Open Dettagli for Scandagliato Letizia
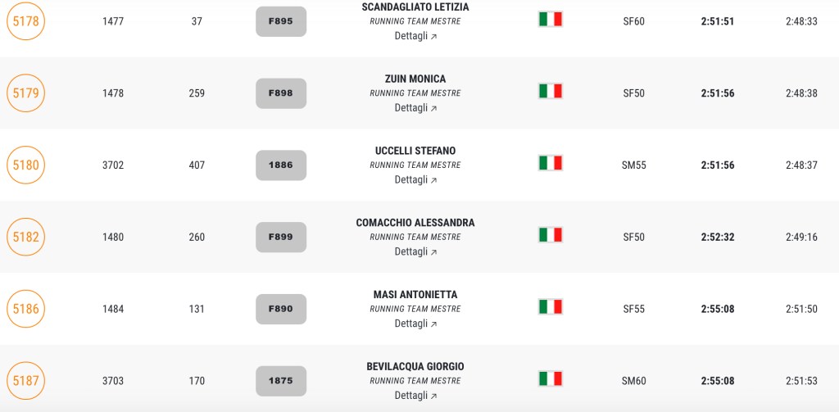This screenshot has width=839, height=412. (415, 36)
